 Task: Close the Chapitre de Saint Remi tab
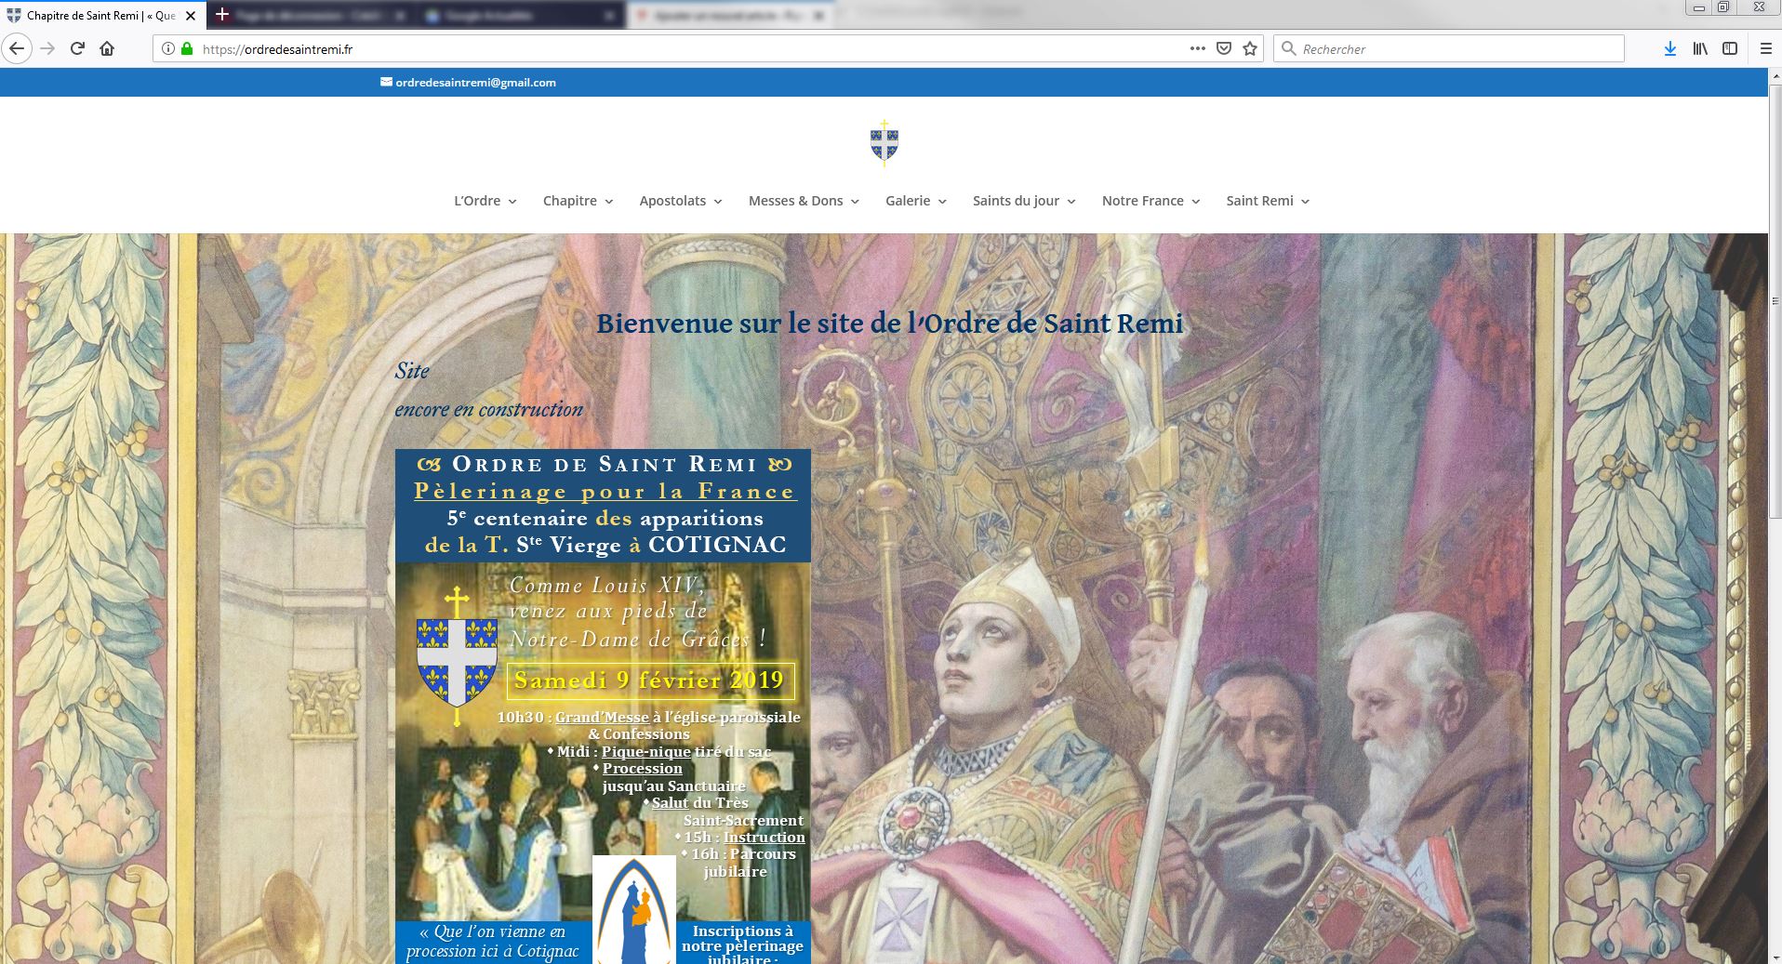pyautogui.click(x=191, y=16)
